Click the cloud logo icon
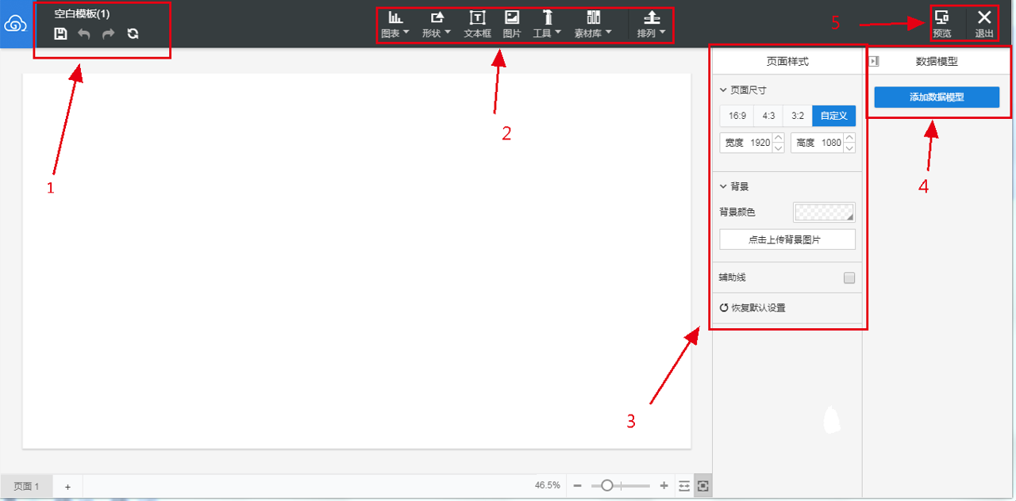The image size is (1016, 501). [x=16, y=25]
